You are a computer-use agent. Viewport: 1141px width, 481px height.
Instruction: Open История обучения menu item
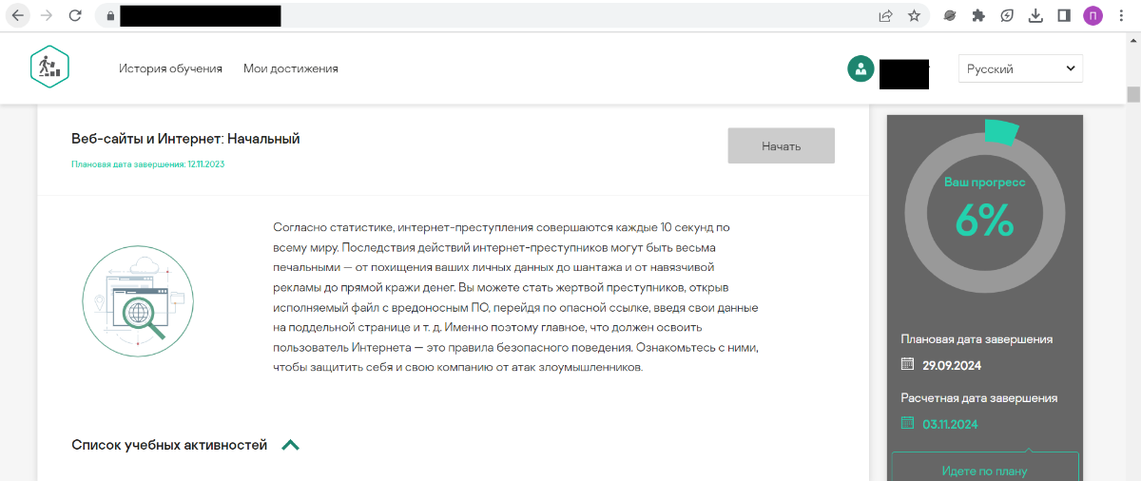(170, 68)
